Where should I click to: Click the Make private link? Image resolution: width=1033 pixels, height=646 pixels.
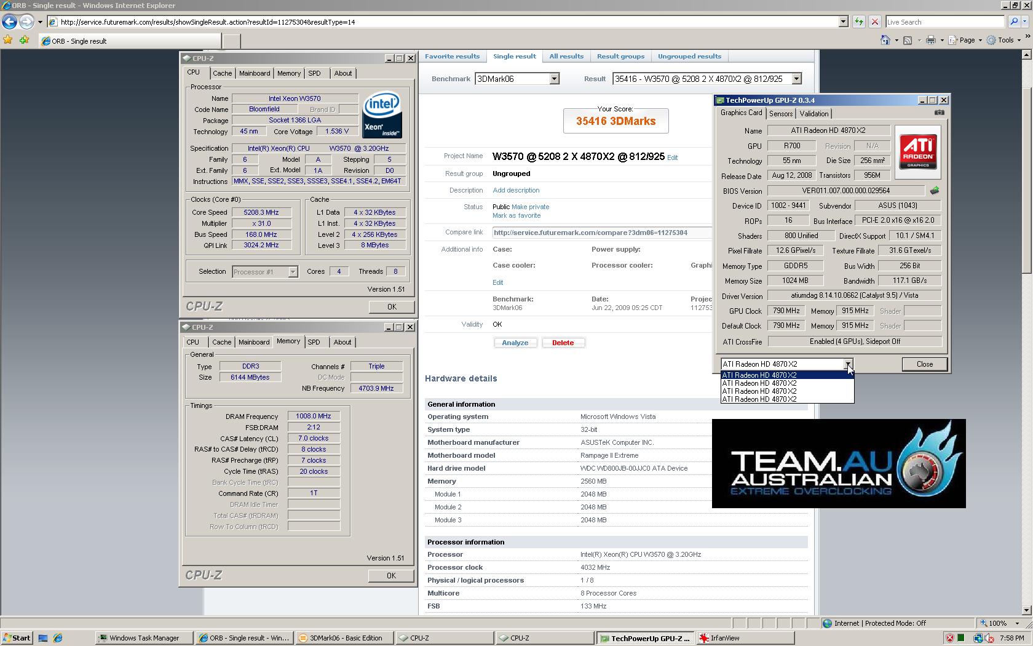(x=530, y=207)
